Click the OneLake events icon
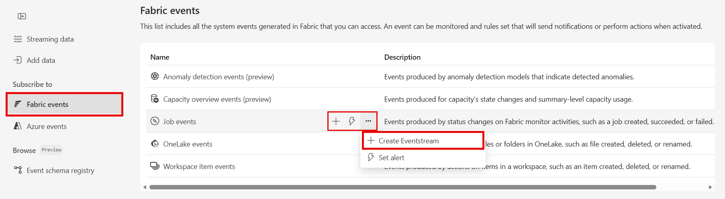The width and height of the screenshot is (725, 199). 155,143
